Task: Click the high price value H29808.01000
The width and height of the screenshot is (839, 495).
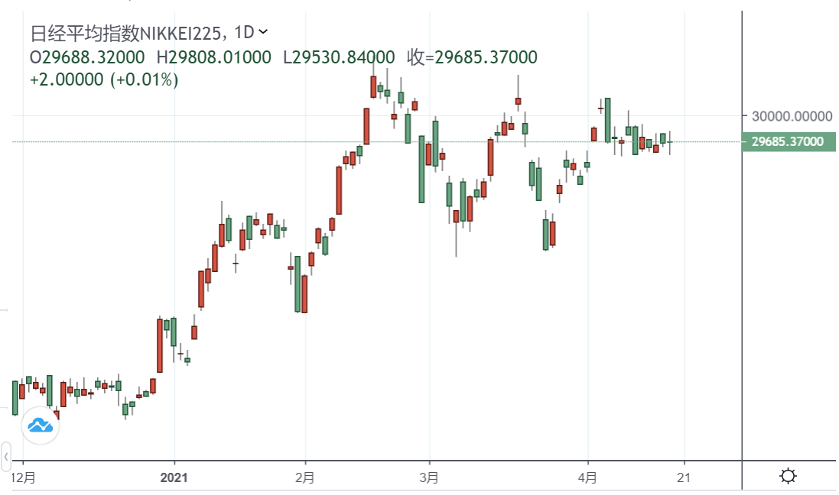Action: point(213,57)
